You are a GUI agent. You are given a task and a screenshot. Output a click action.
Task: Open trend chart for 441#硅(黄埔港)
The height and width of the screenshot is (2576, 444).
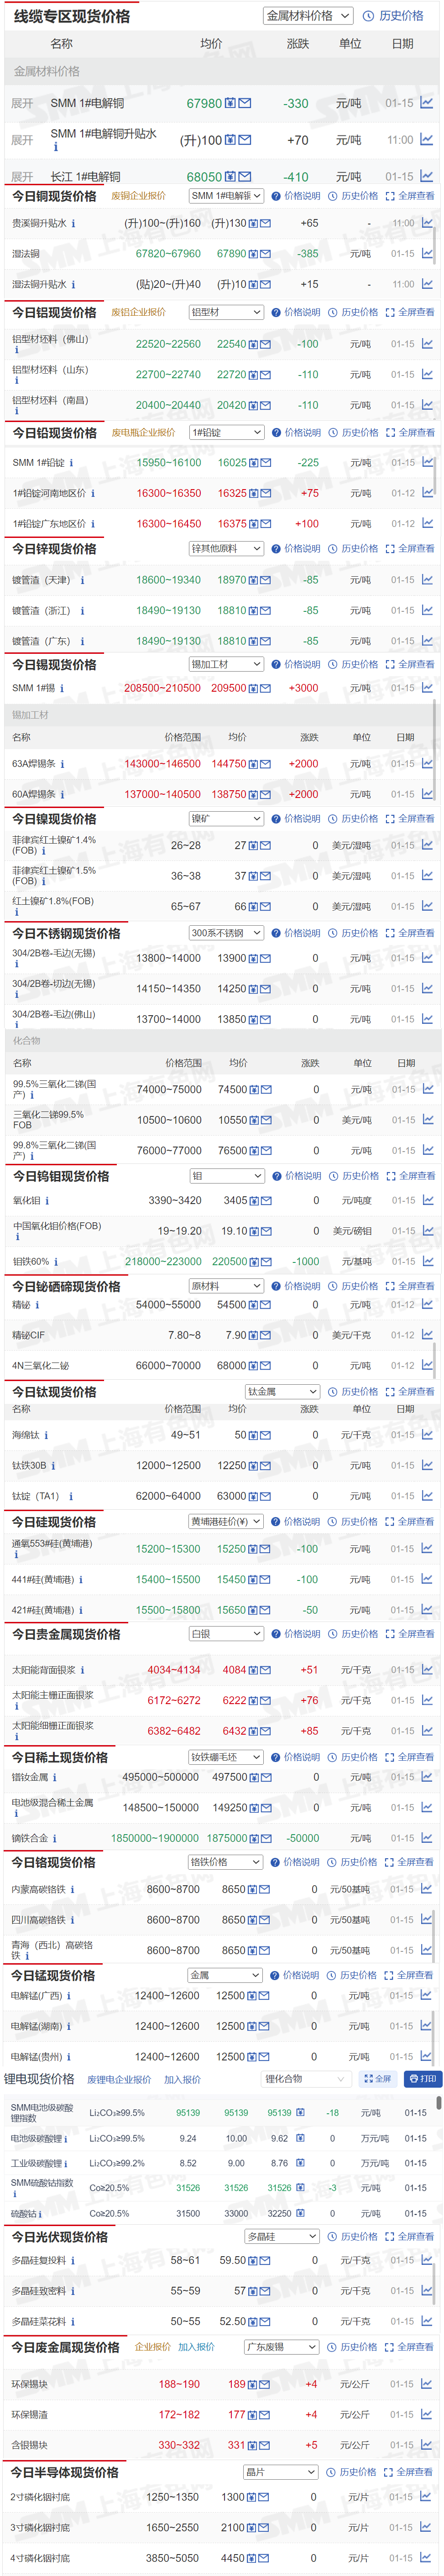(x=427, y=1579)
